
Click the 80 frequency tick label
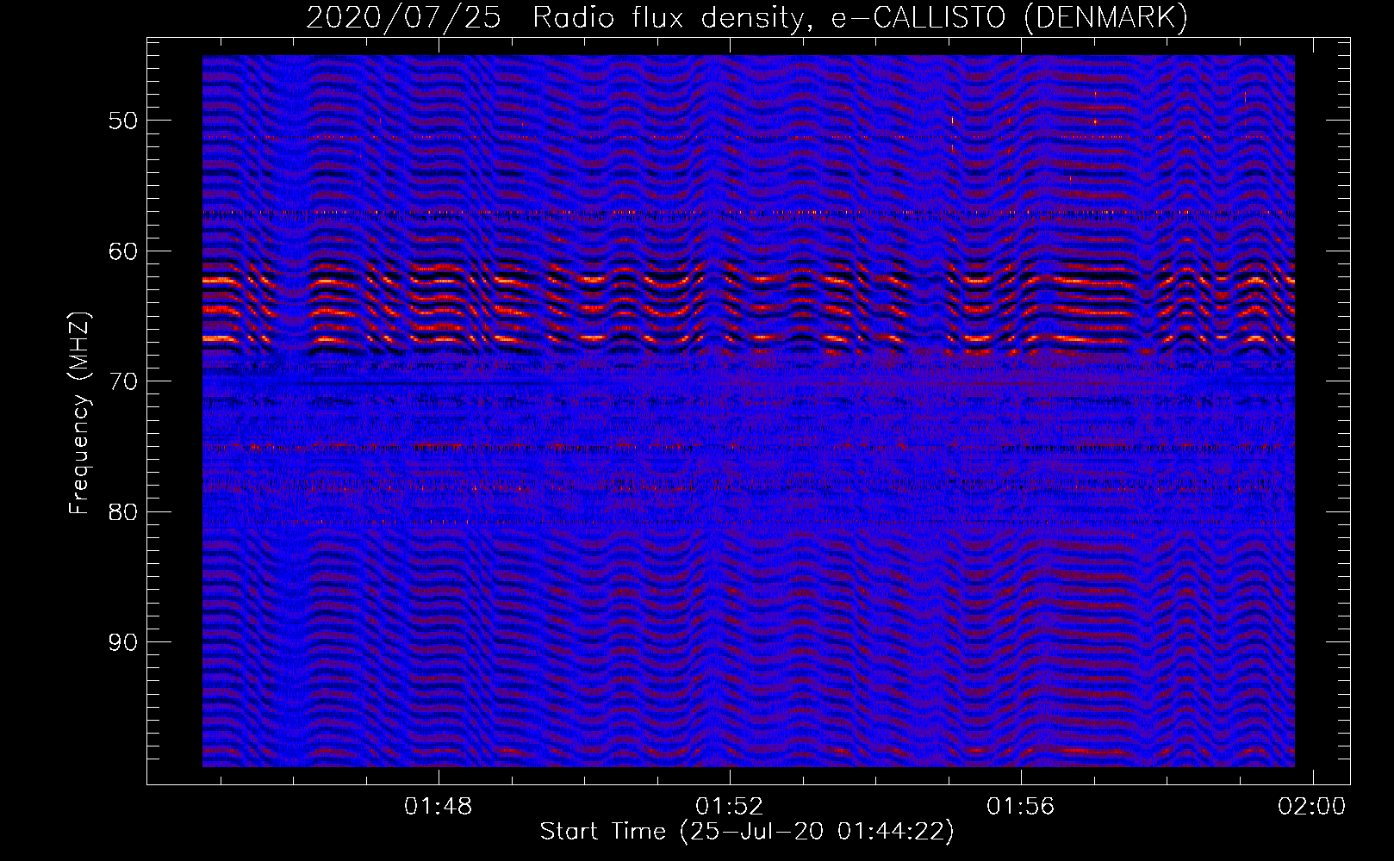(123, 511)
